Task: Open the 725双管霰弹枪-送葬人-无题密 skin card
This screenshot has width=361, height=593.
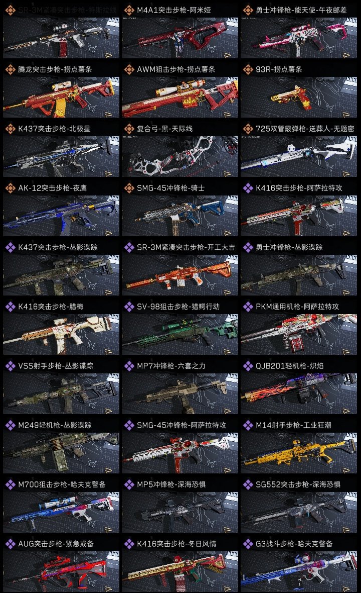Action: coord(299,149)
